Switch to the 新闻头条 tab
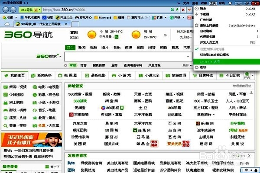The height and width of the screenshot is (173, 260). 42,76
